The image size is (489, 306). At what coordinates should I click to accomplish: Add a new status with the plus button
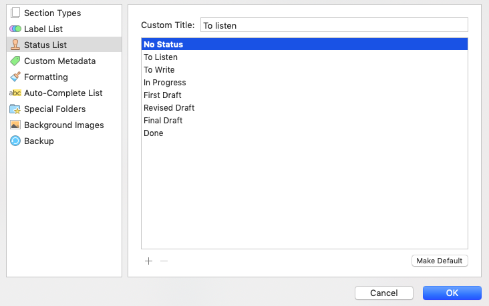149,261
